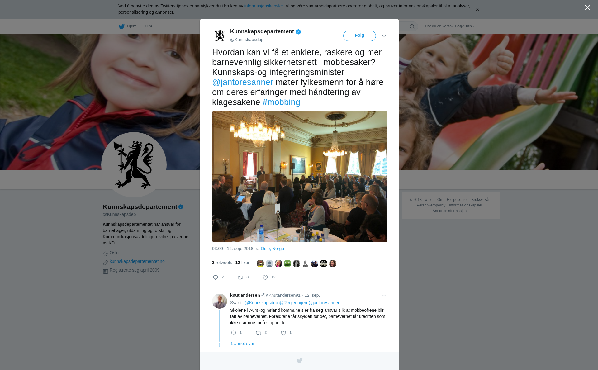
Task: Retweet knut andersen's reply
Action: click(x=259, y=333)
